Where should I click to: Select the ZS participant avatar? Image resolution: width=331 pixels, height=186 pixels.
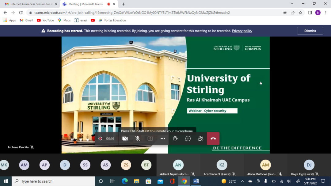click(x=126, y=165)
